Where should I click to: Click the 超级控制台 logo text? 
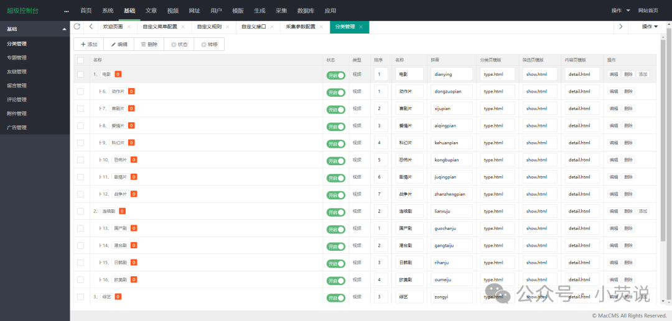coord(23,11)
